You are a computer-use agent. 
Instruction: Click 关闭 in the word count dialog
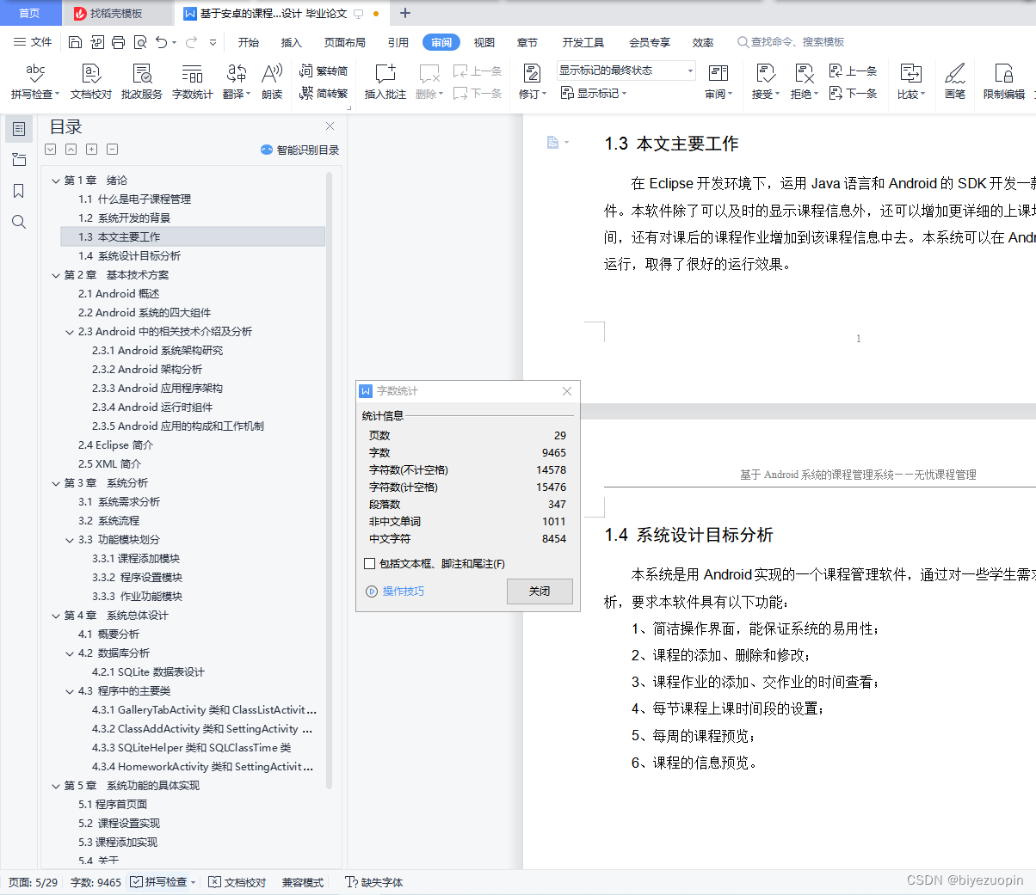pos(540,592)
